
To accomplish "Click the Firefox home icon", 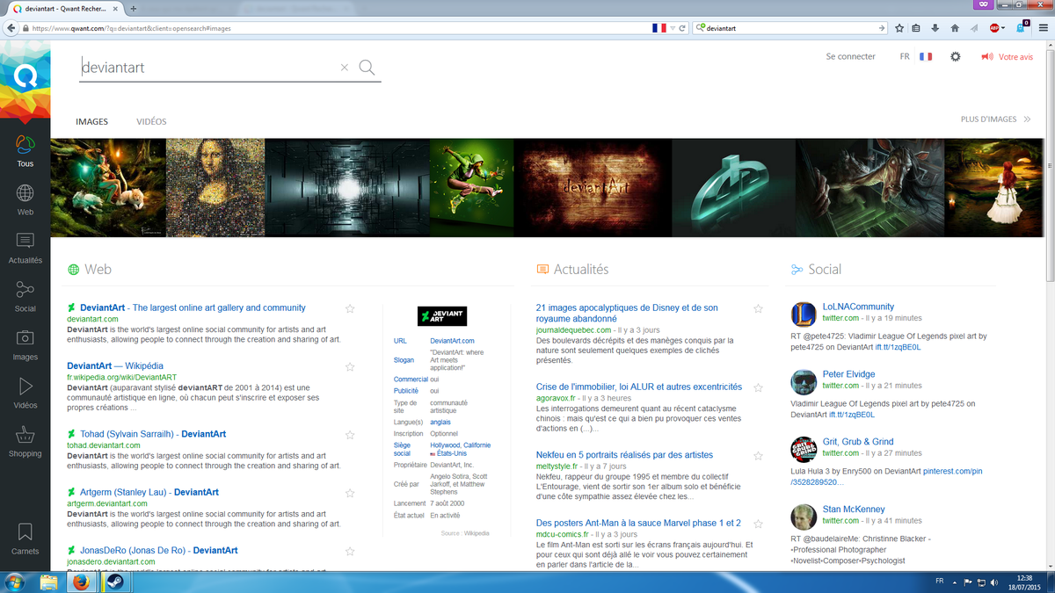I will click(955, 28).
